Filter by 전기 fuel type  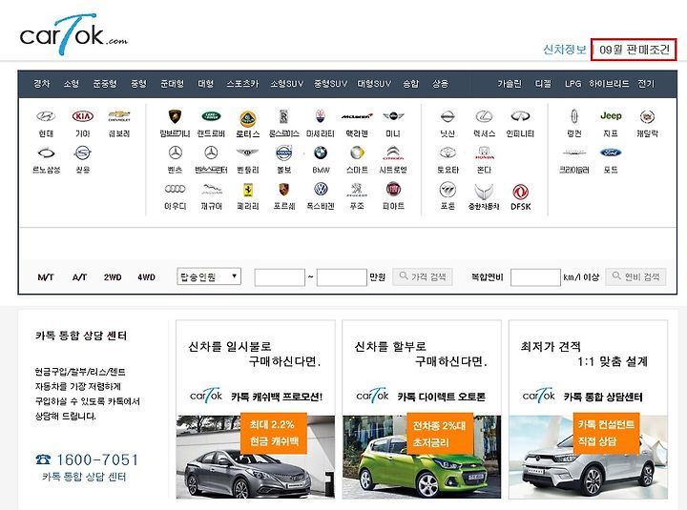646,83
